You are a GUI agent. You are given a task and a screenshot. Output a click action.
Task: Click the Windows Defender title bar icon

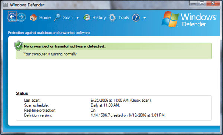click(x=6, y=5)
